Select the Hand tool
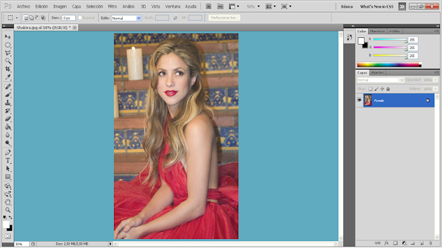The height and width of the screenshot is (248, 442). tap(8, 202)
